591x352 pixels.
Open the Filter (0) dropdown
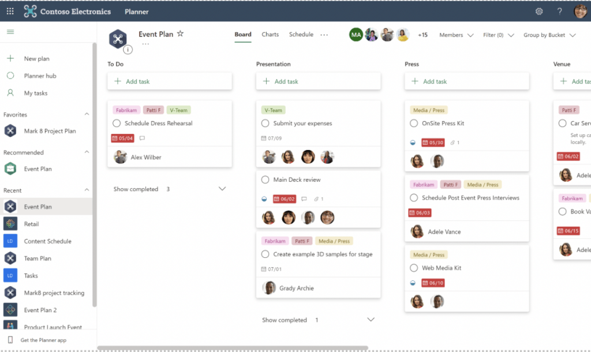click(498, 35)
